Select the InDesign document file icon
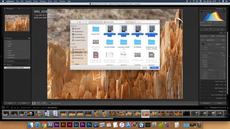This screenshot has height=129, width=230. (96, 55)
